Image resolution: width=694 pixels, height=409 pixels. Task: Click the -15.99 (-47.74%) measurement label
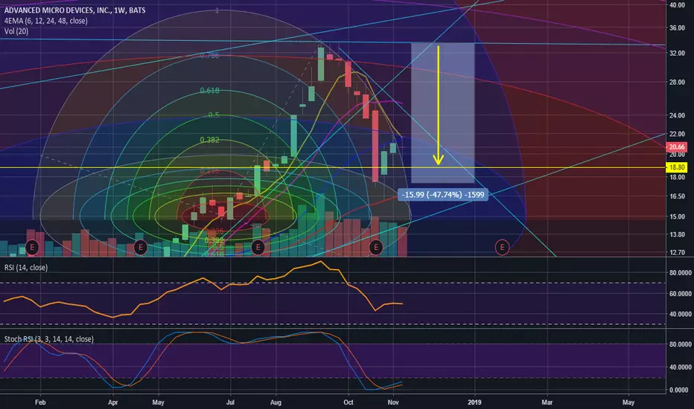pyautogui.click(x=443, y=195)
